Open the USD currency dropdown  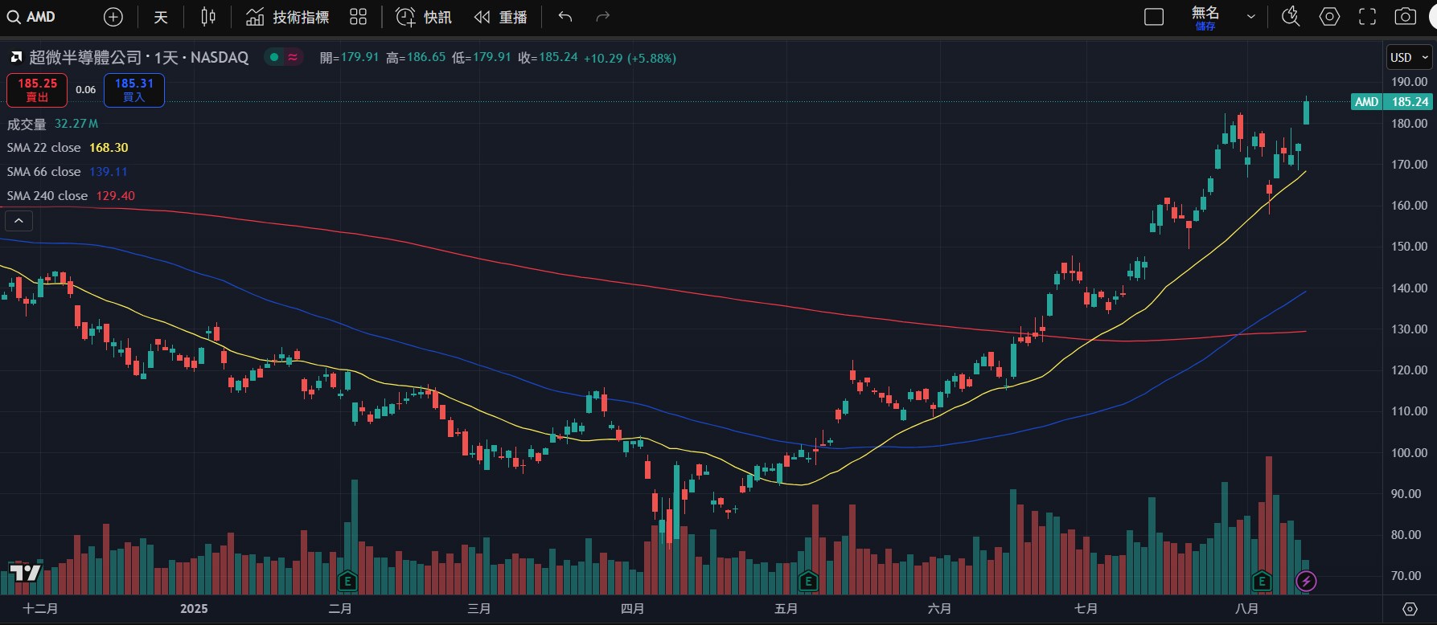tap(1410, 58)
